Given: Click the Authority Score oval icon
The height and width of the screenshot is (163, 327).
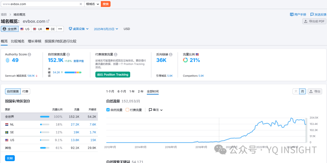Looking at the screenshot, I should click(x=8, y=60).
